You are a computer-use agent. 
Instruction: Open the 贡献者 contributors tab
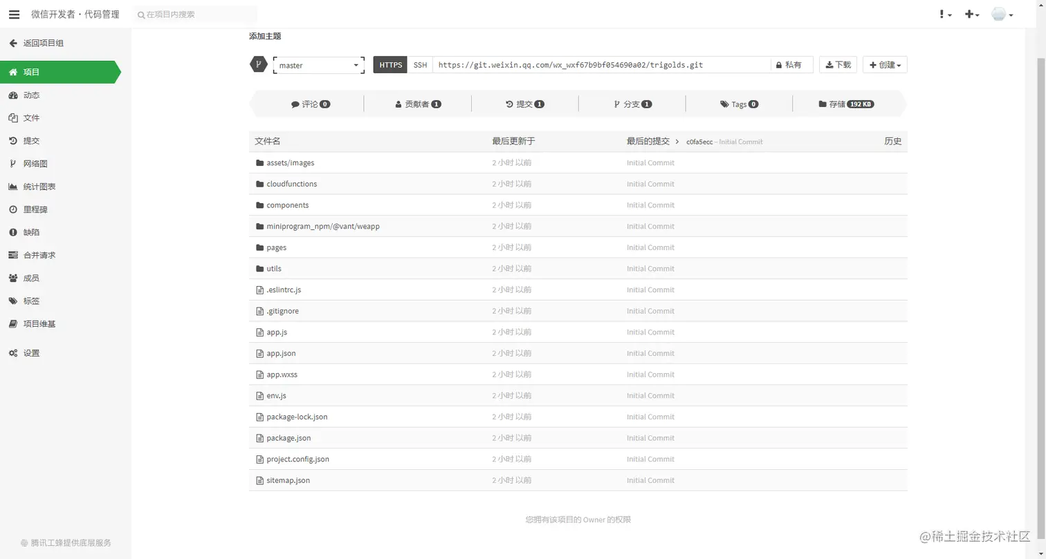pyautogui.click(x=418, y=104)
